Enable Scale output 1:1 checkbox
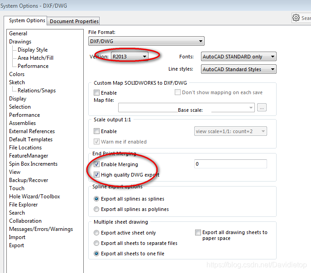Viewport: 311px width, 273px height. coord(96,131)
